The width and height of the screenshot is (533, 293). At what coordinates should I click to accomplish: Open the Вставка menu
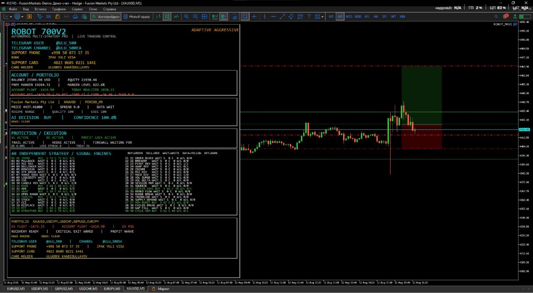(x=40, y=9)
